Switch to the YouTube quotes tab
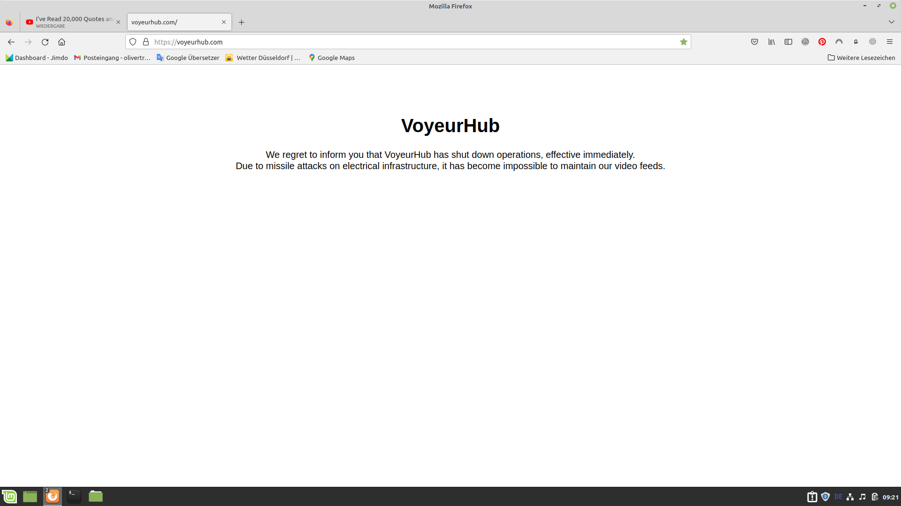The image size is (901, 506). pyautogui.click(x=70, y=22)
